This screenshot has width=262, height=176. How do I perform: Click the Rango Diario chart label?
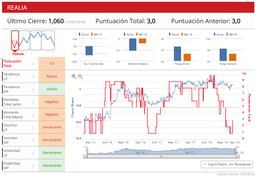tap(183, 64)
